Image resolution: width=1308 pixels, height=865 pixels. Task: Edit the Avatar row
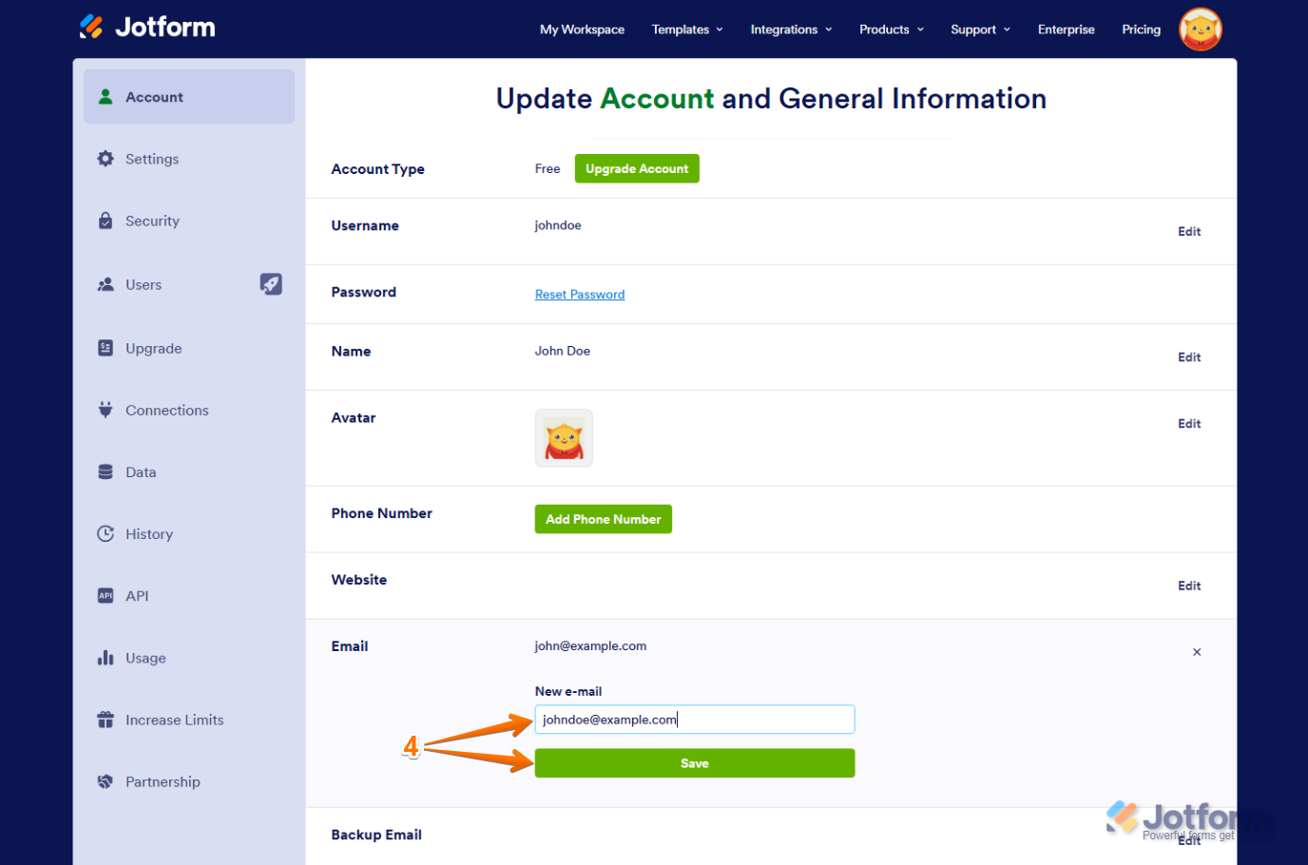1189,423
